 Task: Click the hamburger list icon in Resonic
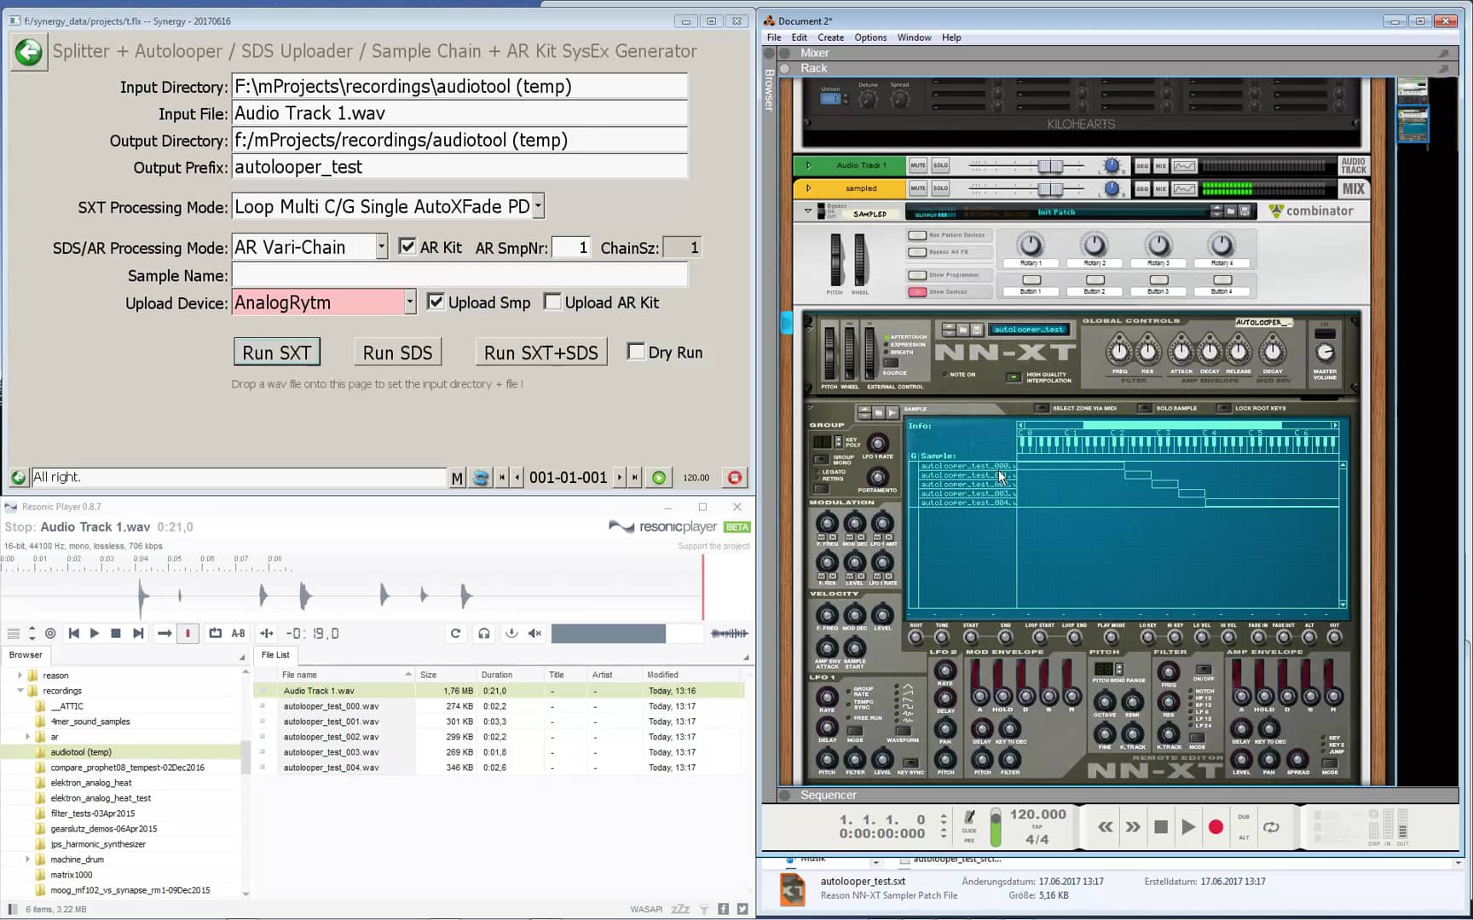(x=14, y=633)
